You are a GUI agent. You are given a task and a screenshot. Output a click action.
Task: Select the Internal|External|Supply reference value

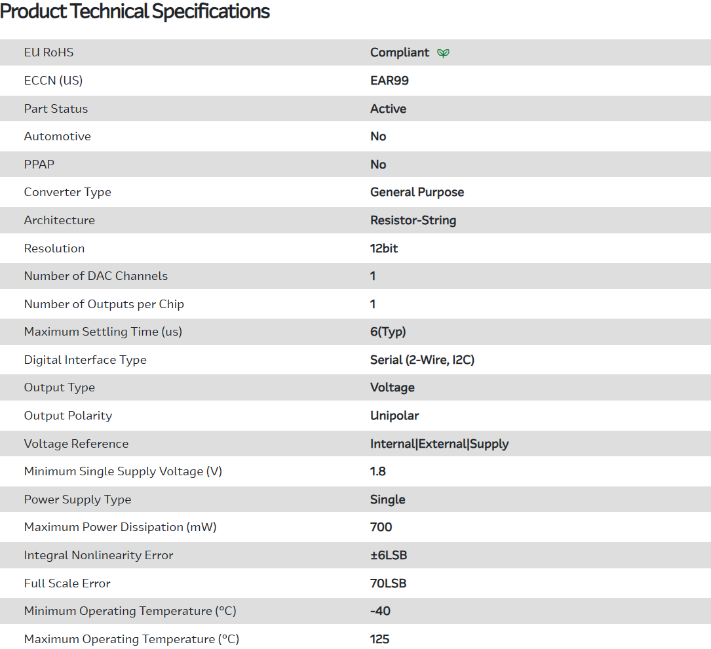tap(439, 444)
